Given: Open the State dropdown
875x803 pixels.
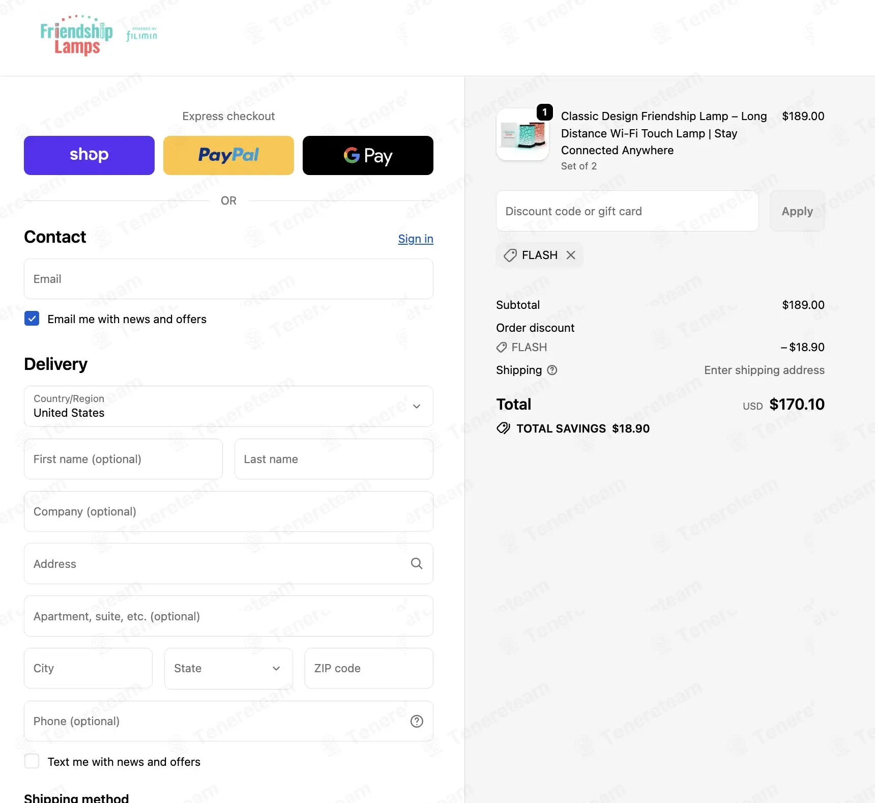Looking at the screenshot, I should 228,668.
